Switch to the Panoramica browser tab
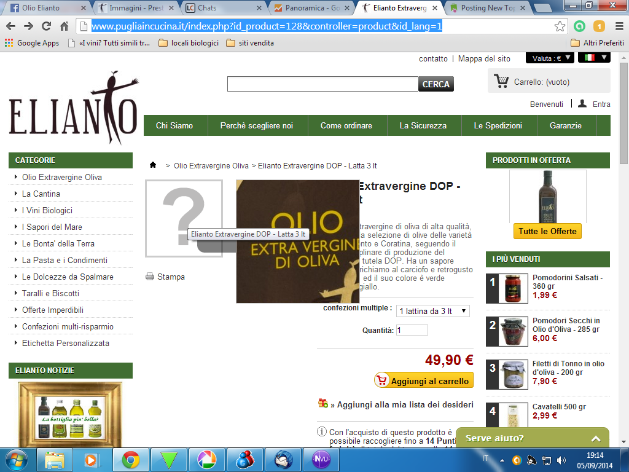This screenshot has height=472, width=629. point(311,7)
